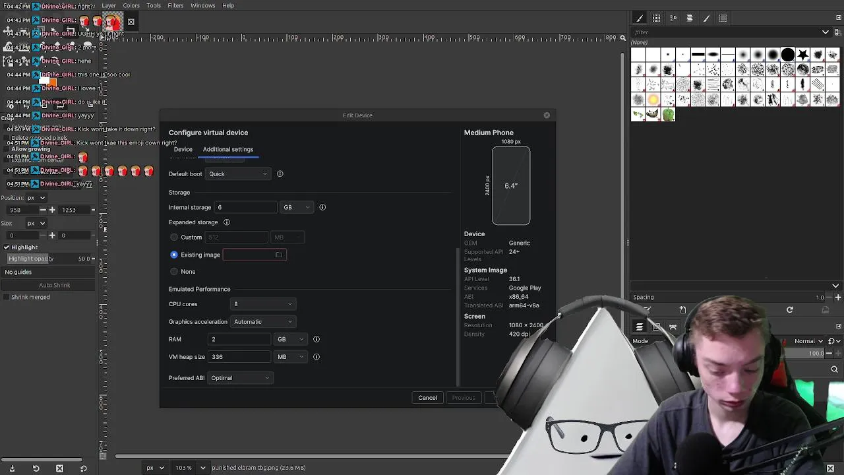
Task: Open the No guides dropdown
Action: click(49, 272)
